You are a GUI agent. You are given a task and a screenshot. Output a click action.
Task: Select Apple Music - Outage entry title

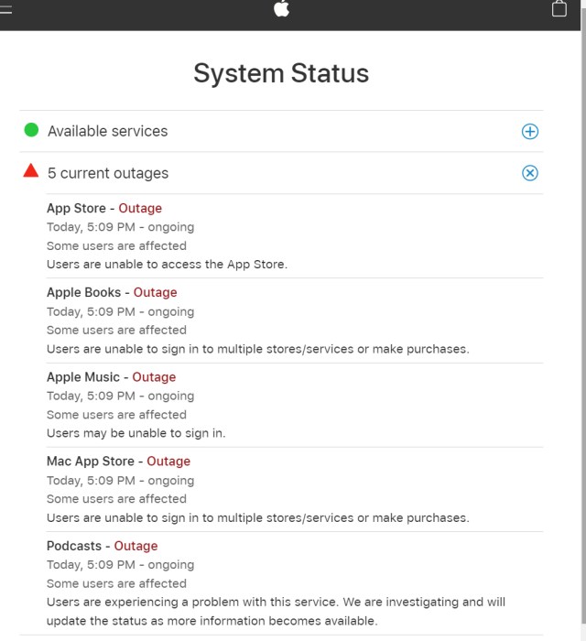[x=111, y=376]
